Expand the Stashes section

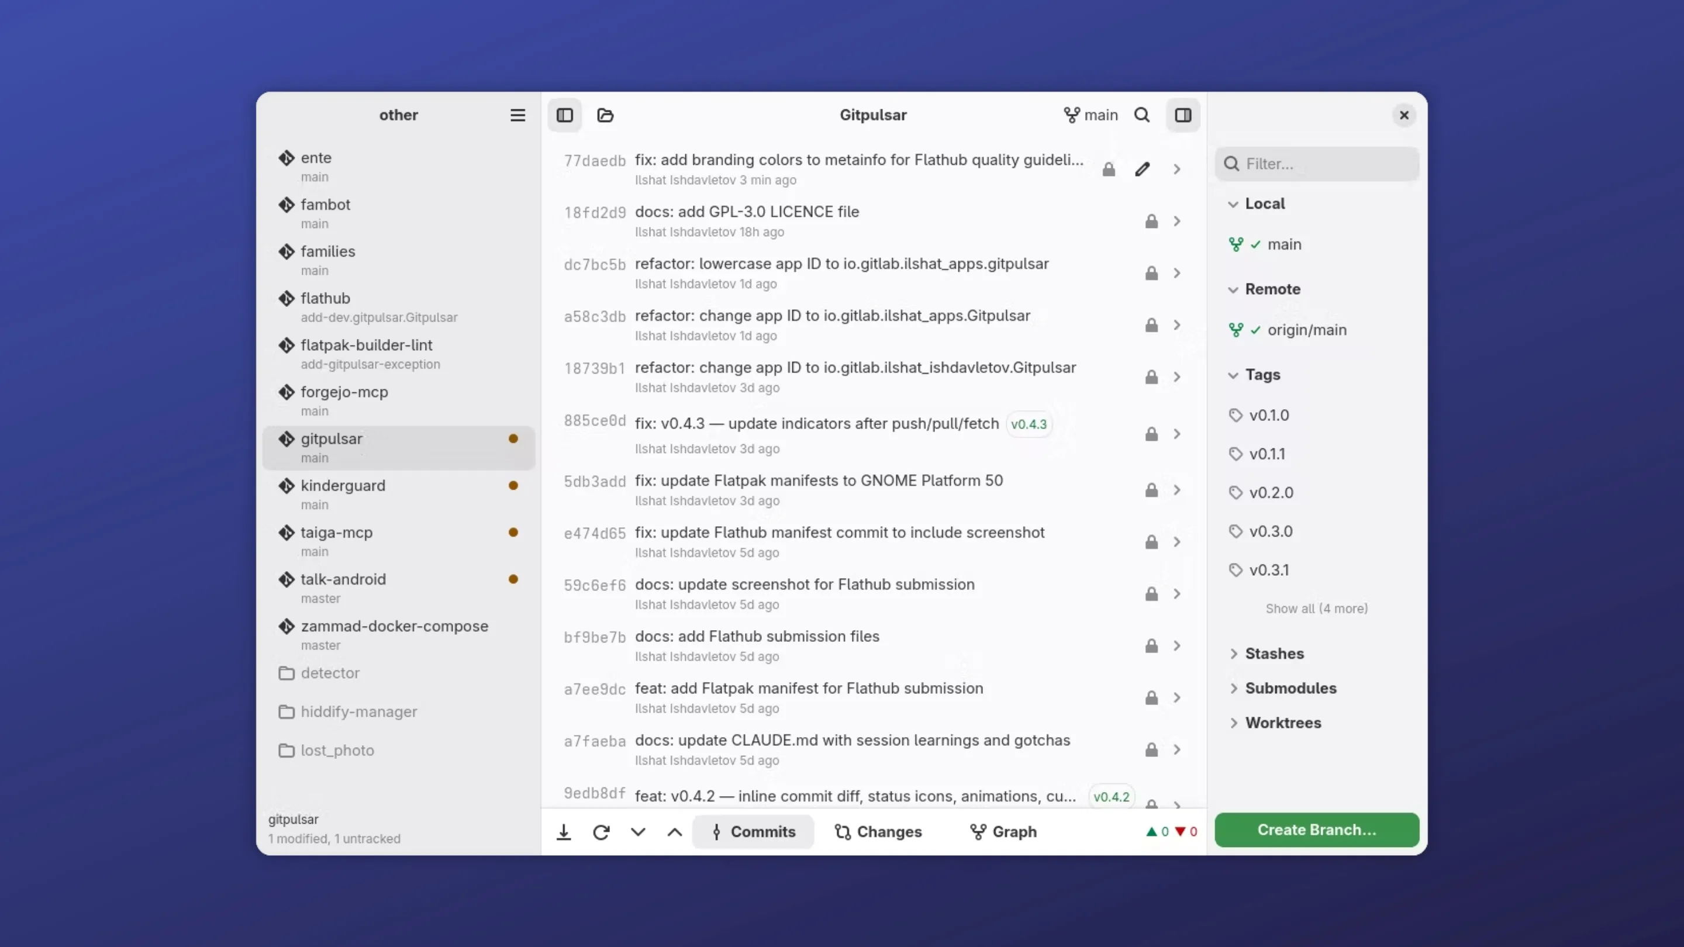[x=1234, y=654]
